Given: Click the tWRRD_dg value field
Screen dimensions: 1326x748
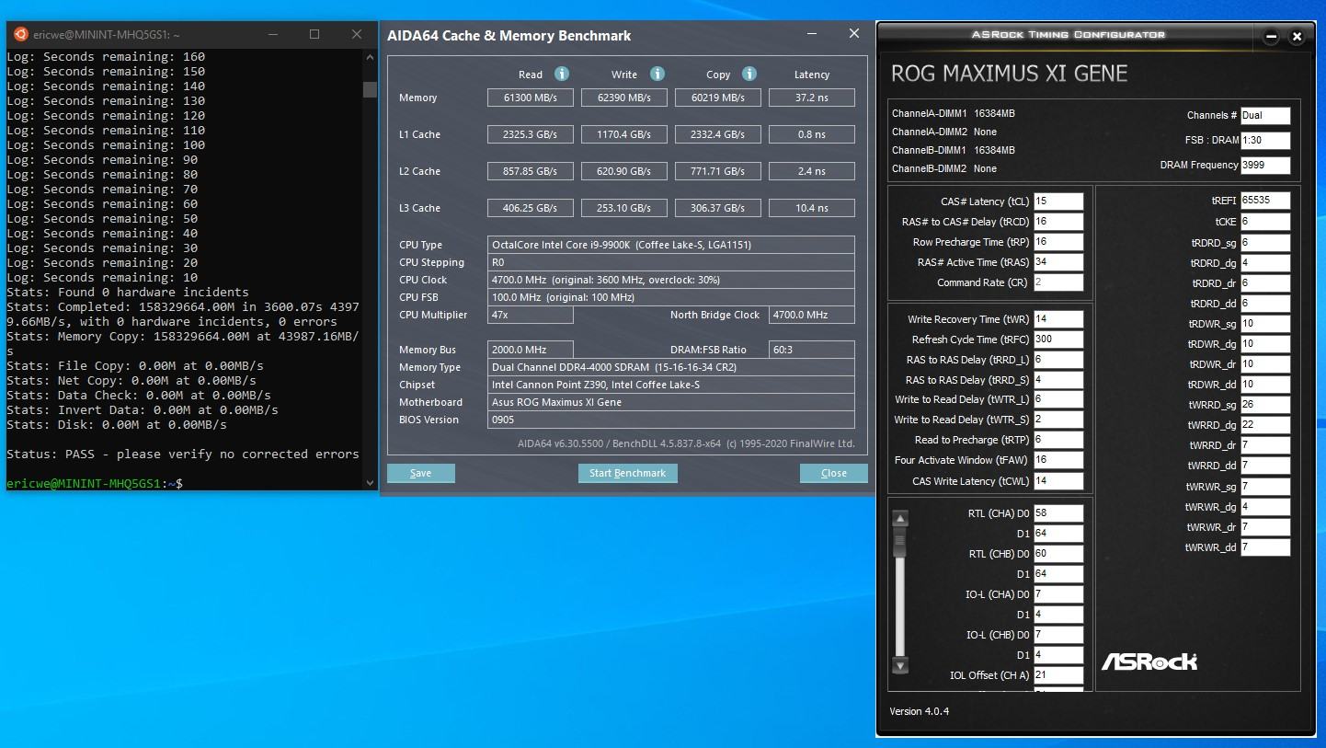Looking at the screenshot, I should 1265,425.
